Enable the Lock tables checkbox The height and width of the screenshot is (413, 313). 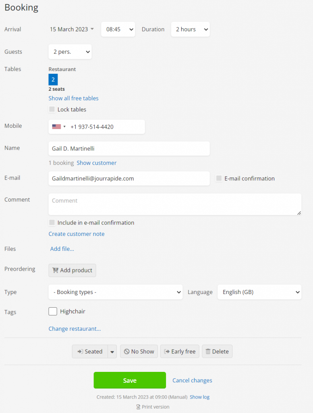tap(52, 109)
